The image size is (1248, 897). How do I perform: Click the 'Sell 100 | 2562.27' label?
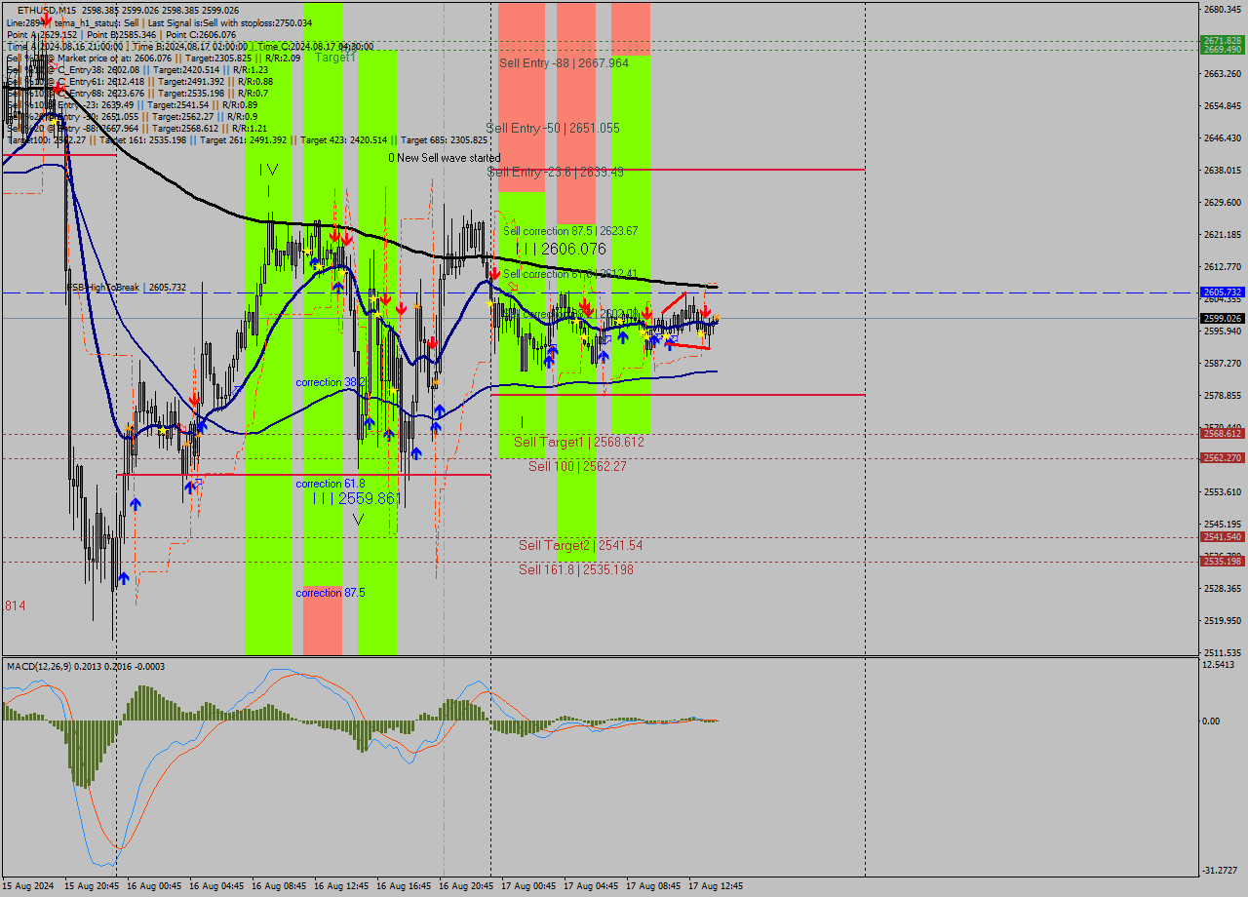tap(577, 466)
